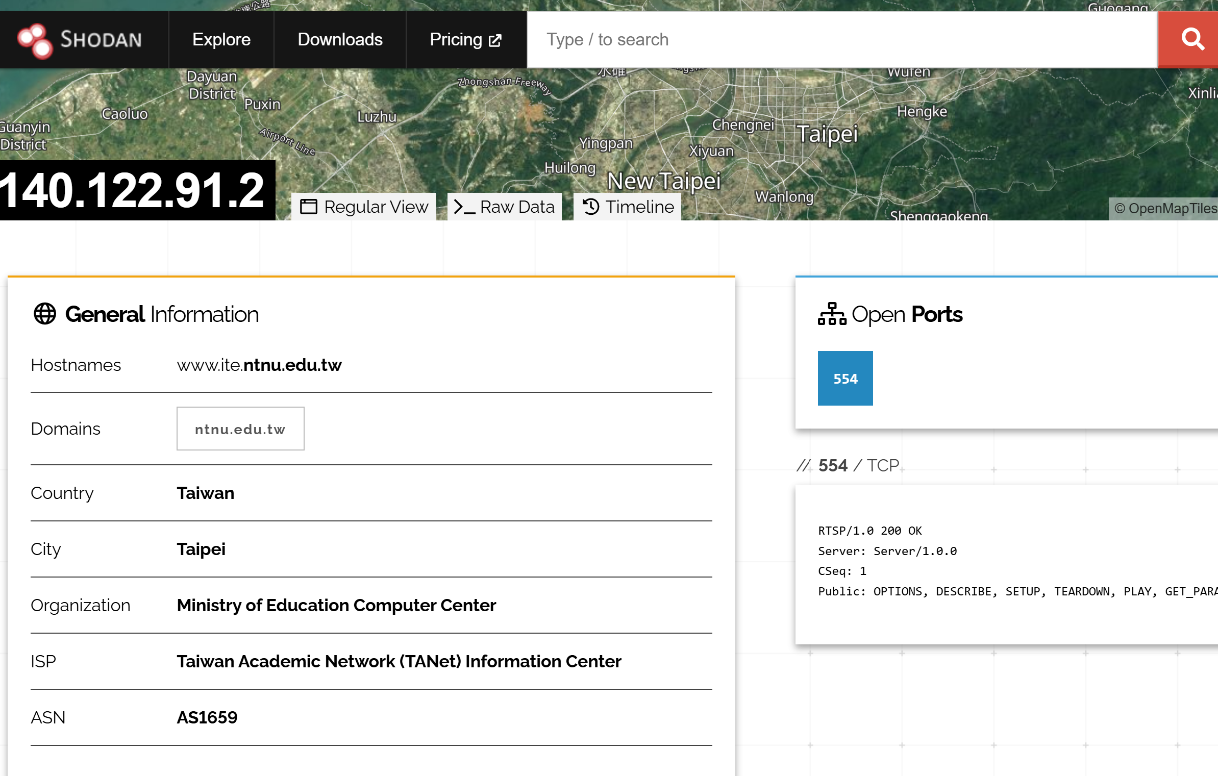
Task: Click the 140.122.91.2 IP heading
Action: tap(133, 190)
